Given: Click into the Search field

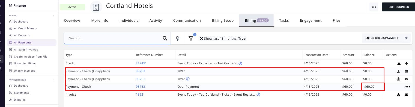Looking at the screenshot, I should click(113, 38).
